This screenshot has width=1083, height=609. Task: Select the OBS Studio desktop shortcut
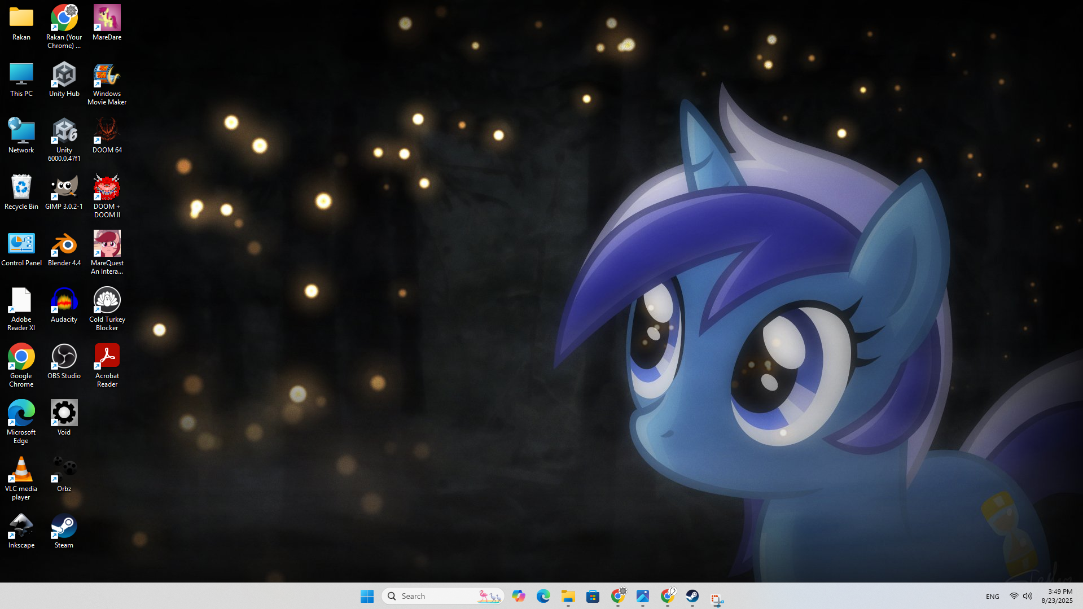point(64,362)
